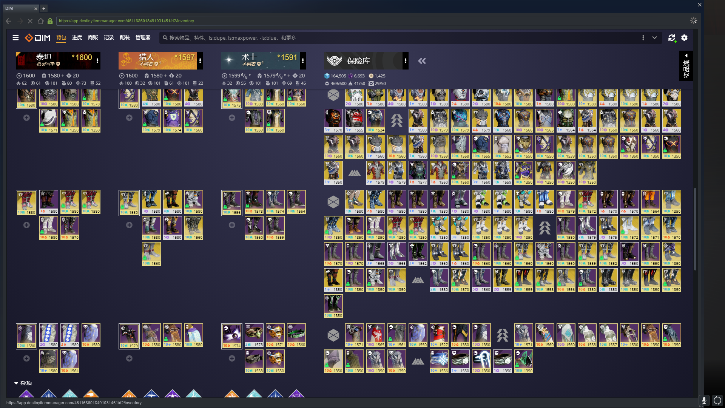Pull chest armor to Titan via plus icon
Image resolution: width=725 pixels, height=408 pixels.
point(26,118)
